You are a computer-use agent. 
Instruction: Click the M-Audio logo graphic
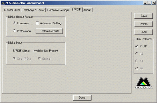[144, 83]
